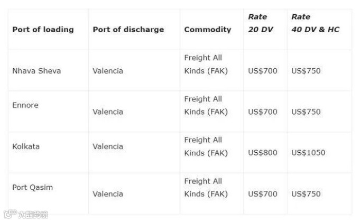
Task: Select the US$800 rate cell
Action: [262, 153]
